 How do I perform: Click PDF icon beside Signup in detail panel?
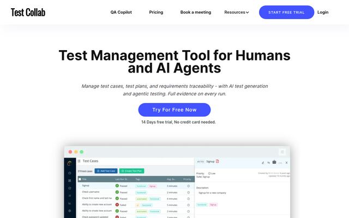point(218,161)
